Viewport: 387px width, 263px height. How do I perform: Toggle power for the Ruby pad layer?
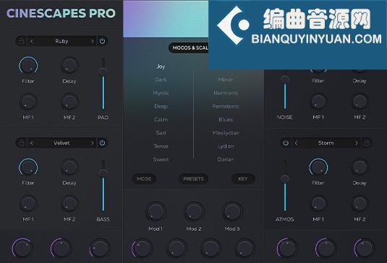[103, 41]
